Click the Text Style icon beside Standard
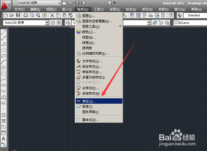 click(180, 15)
